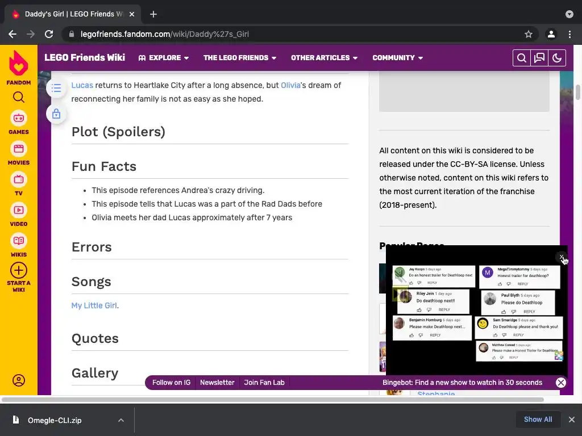Close the floating video player
This screenshot has width=582, height=436.
tap(561, 257)
